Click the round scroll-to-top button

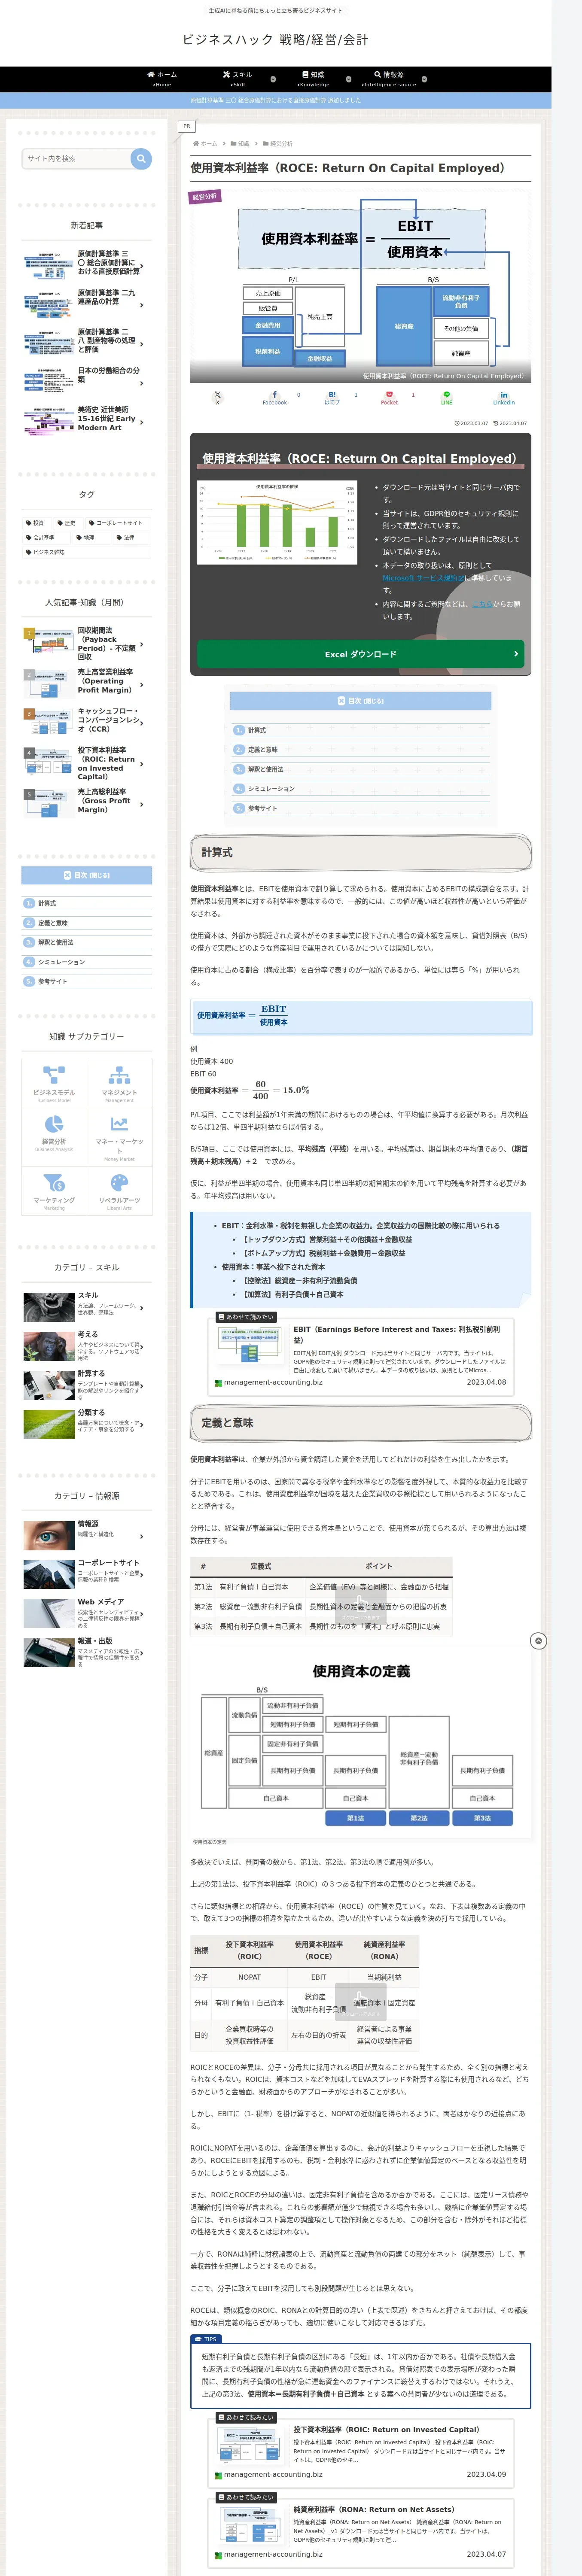538,1641
